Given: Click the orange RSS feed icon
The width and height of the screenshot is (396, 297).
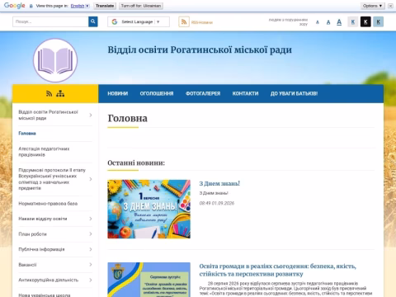Looking at the screenshot, I should (x=184, y=21).
